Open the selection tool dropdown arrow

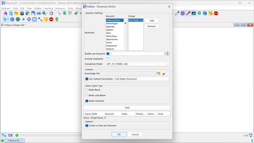point(8,19)
